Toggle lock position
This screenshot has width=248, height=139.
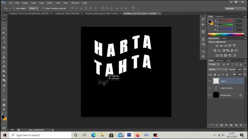(x=223, y=75)
